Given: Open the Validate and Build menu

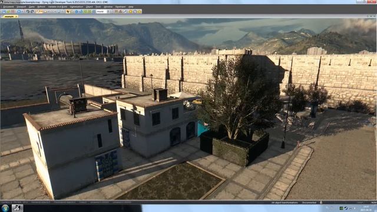Looking at the screenshot, I should point(58,6).
